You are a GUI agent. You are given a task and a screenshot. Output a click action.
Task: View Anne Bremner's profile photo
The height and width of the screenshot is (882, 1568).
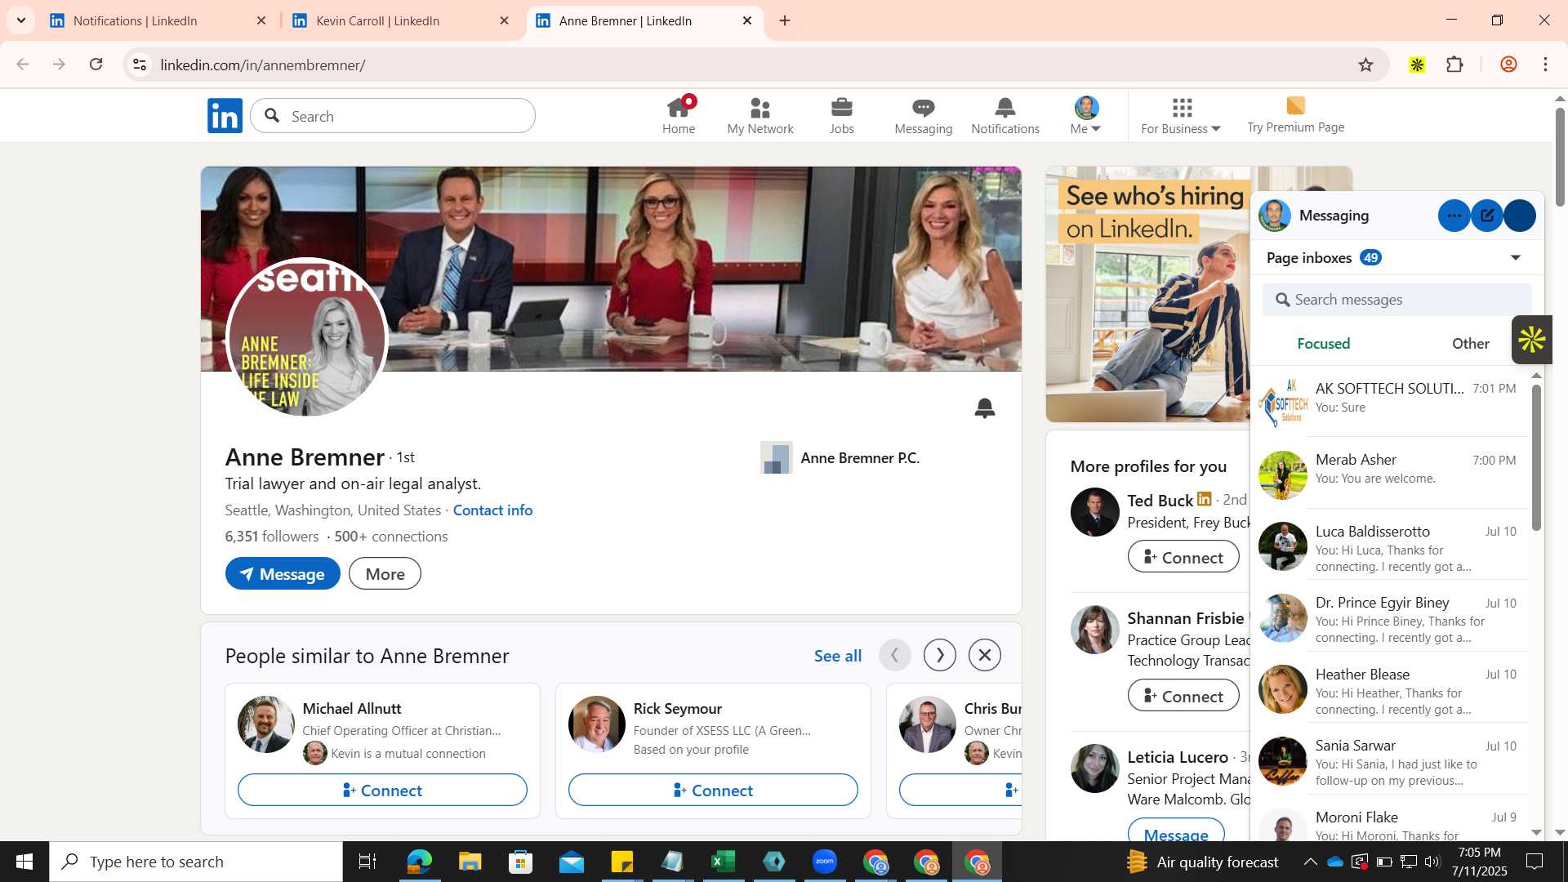[306, 338]
